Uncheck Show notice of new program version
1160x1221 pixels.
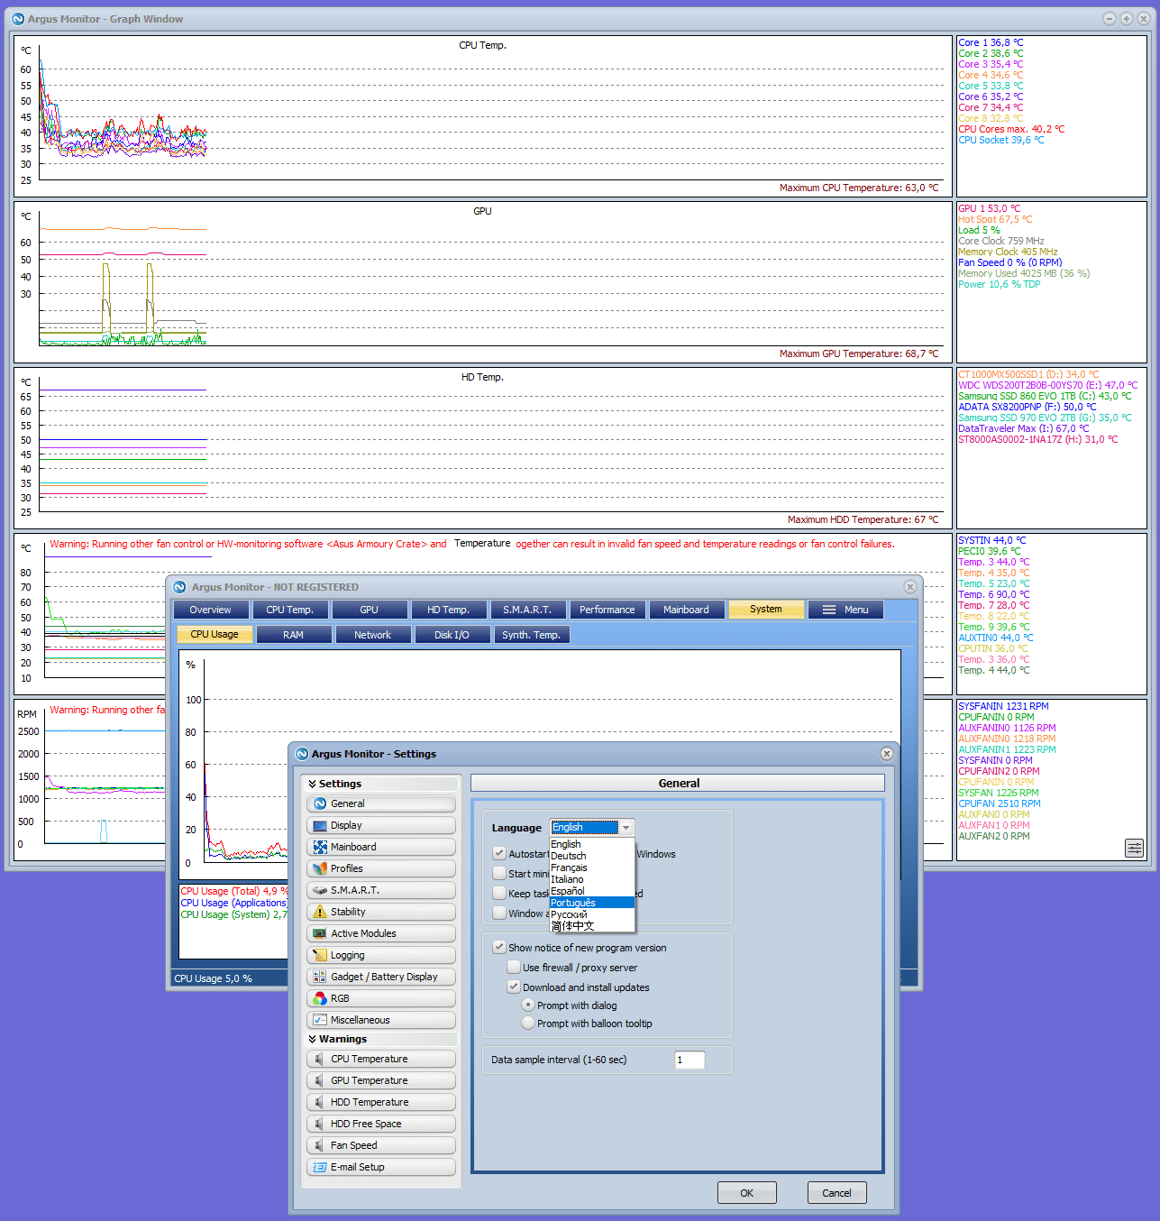click(499, 948)
